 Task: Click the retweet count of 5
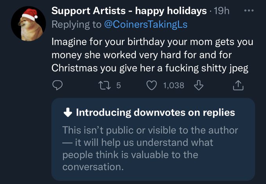pos(119,85)
